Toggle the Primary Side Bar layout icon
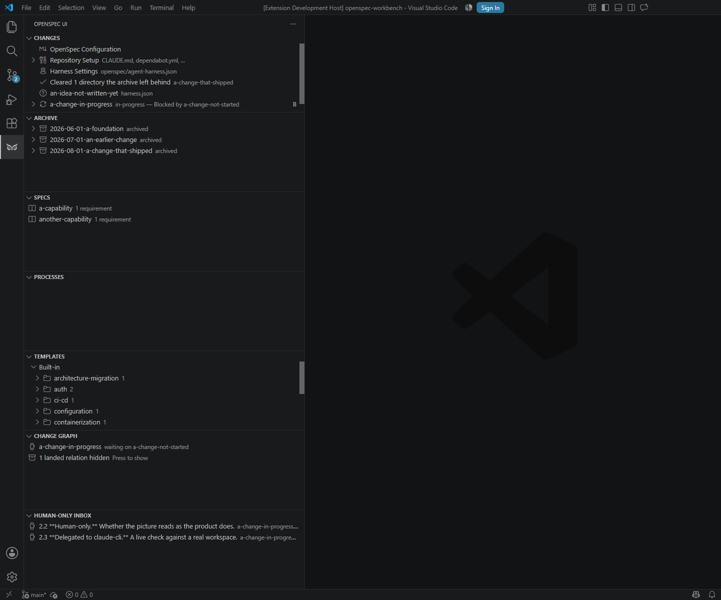 605,7
